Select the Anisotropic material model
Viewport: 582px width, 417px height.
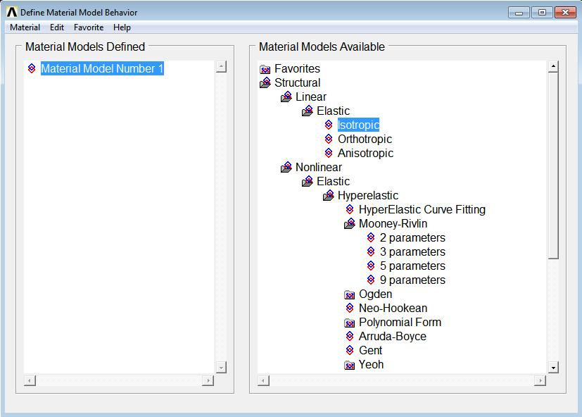365,154
